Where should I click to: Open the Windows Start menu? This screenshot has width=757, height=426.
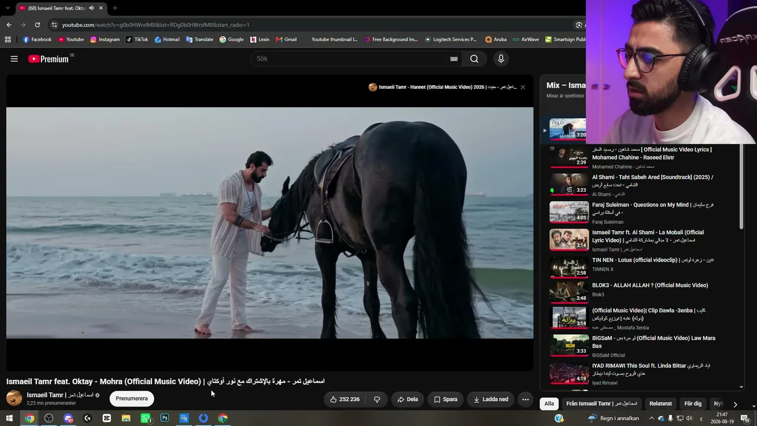pyautogui.click(x=9, y=418)
